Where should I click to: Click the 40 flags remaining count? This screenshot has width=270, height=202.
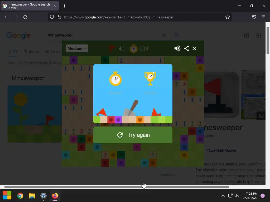click(121, 49)
